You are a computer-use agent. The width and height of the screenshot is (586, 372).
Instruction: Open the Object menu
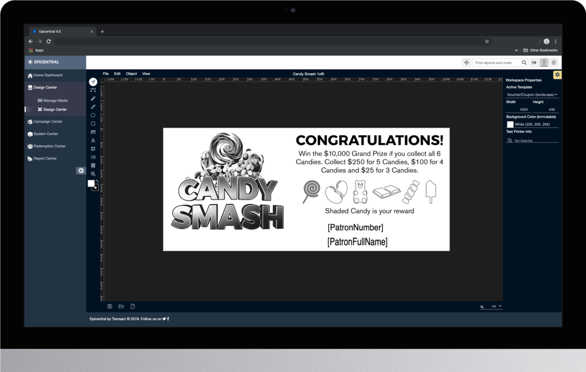click(131, 74)
